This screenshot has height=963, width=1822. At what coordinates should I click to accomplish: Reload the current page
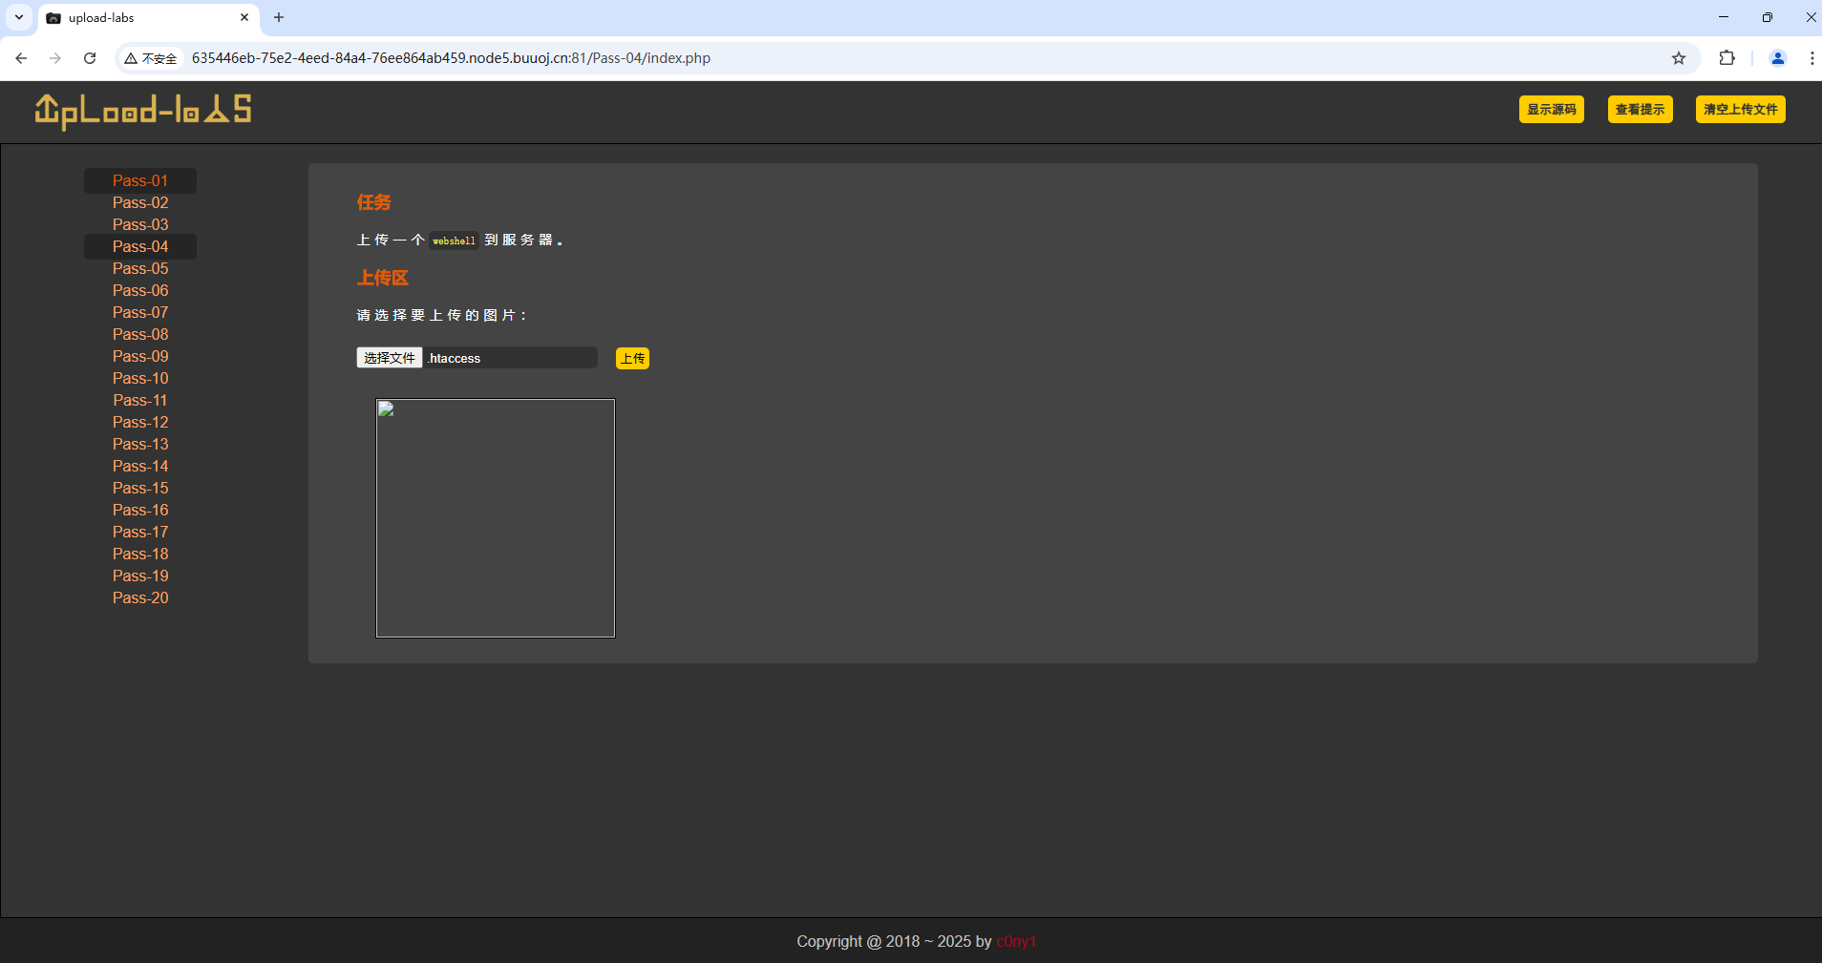point(90,58)
